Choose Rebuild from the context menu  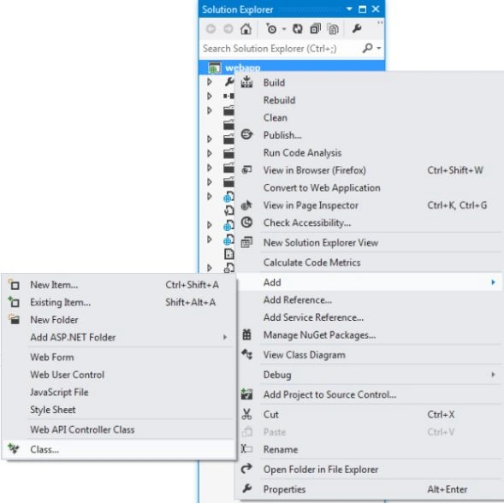[370, 100]
